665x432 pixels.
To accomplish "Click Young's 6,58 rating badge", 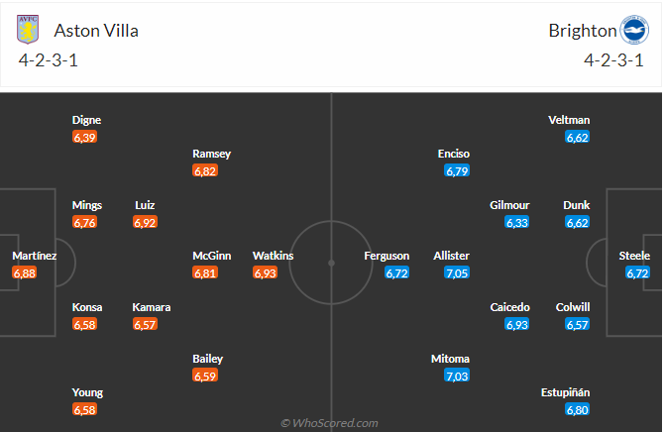I will click(x=85, y=409).
